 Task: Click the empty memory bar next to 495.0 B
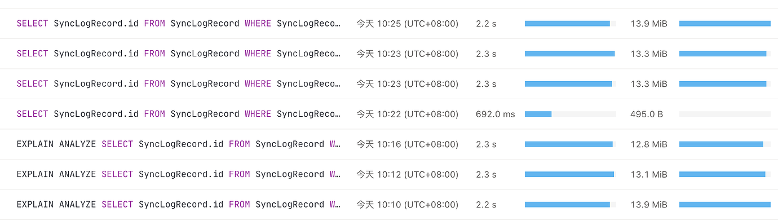[x=724, y=114]
